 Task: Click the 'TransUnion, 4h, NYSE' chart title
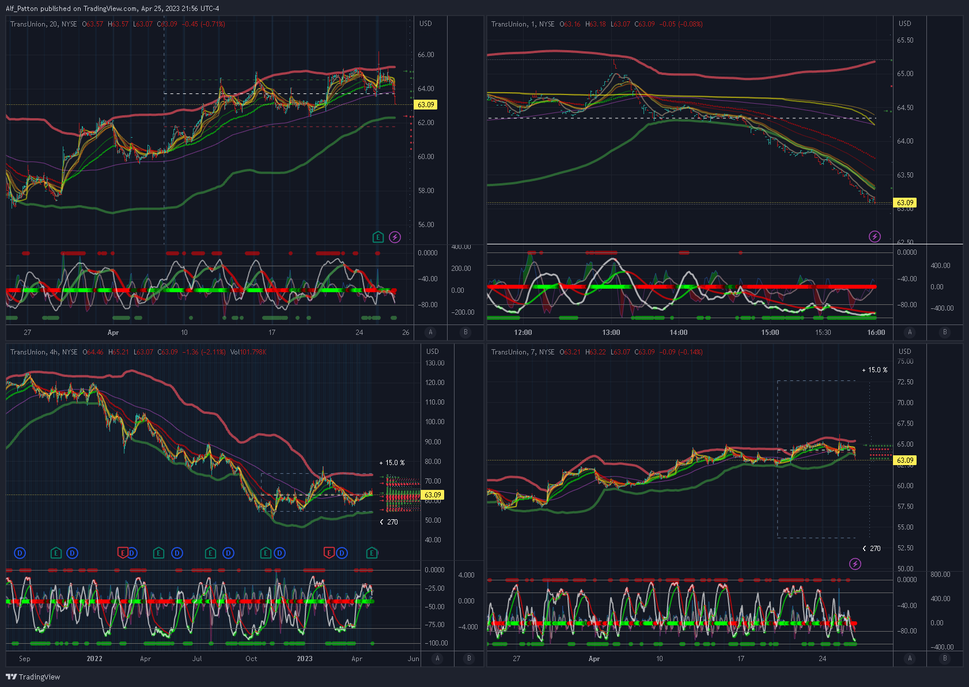tap(44, 352)
